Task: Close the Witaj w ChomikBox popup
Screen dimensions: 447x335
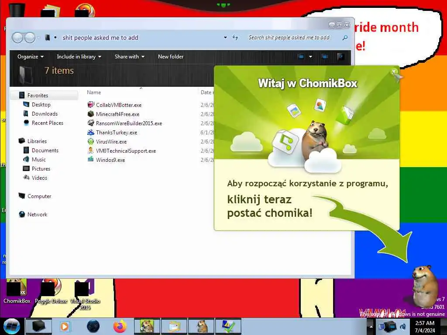Action: 394,71
